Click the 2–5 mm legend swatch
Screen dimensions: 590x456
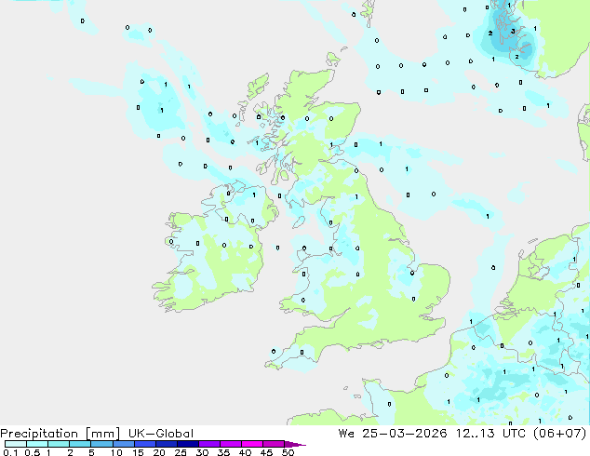tap(80, 444)
